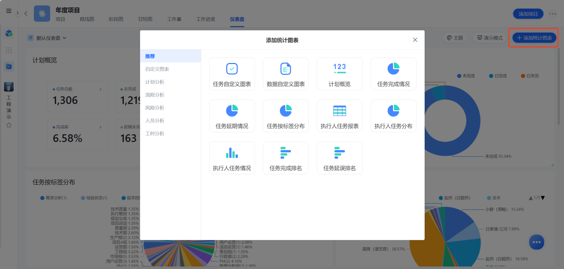The width and height of the screenshot is (564, 269).
Task: Select the 风险分析 category
Action: [x=171, y=108]
